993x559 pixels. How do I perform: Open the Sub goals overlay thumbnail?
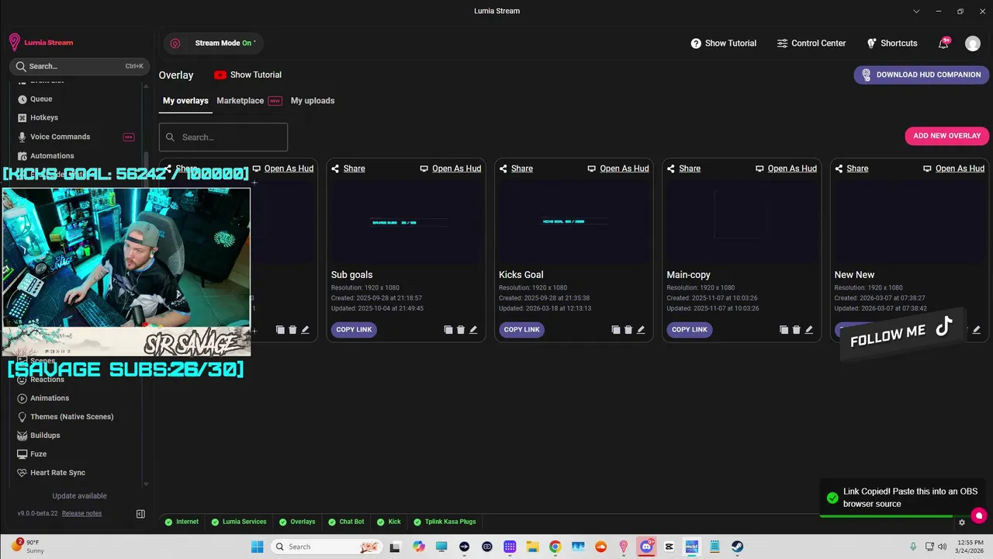407,222
